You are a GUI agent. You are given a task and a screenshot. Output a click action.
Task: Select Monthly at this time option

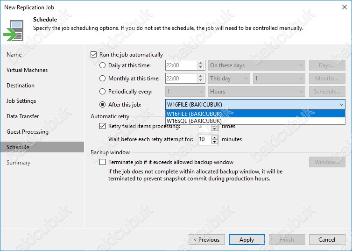pos(102,79)
